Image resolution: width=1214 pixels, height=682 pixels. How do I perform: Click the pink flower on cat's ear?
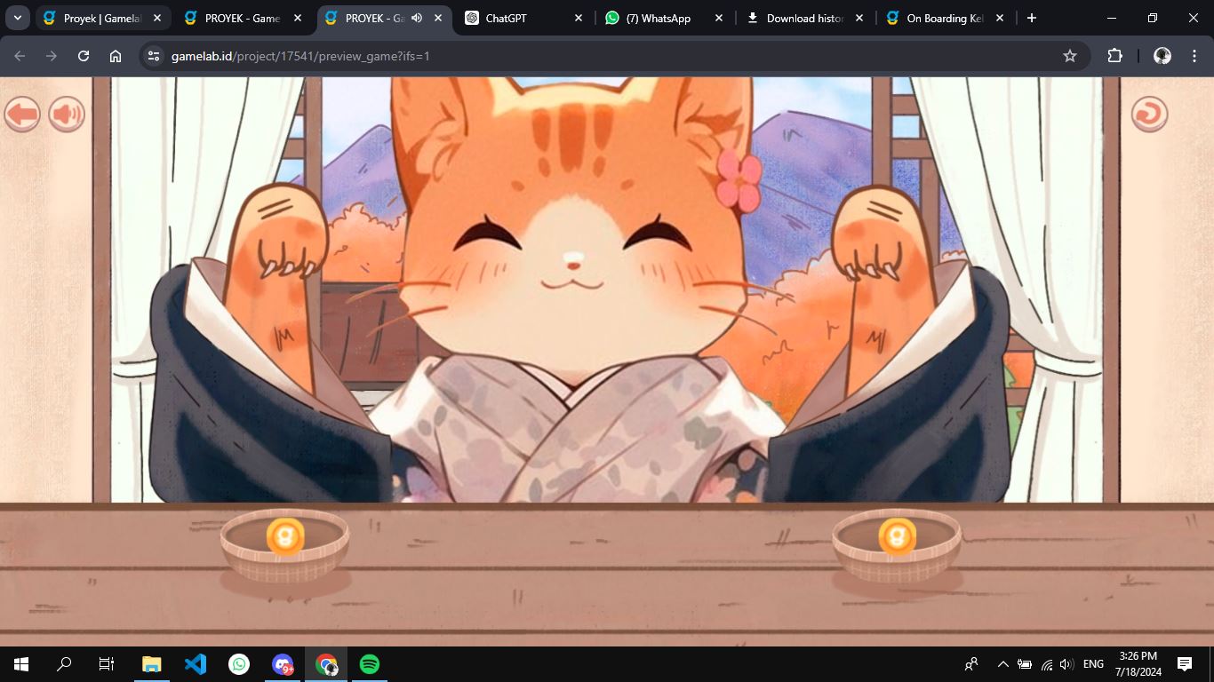[739, 179]
